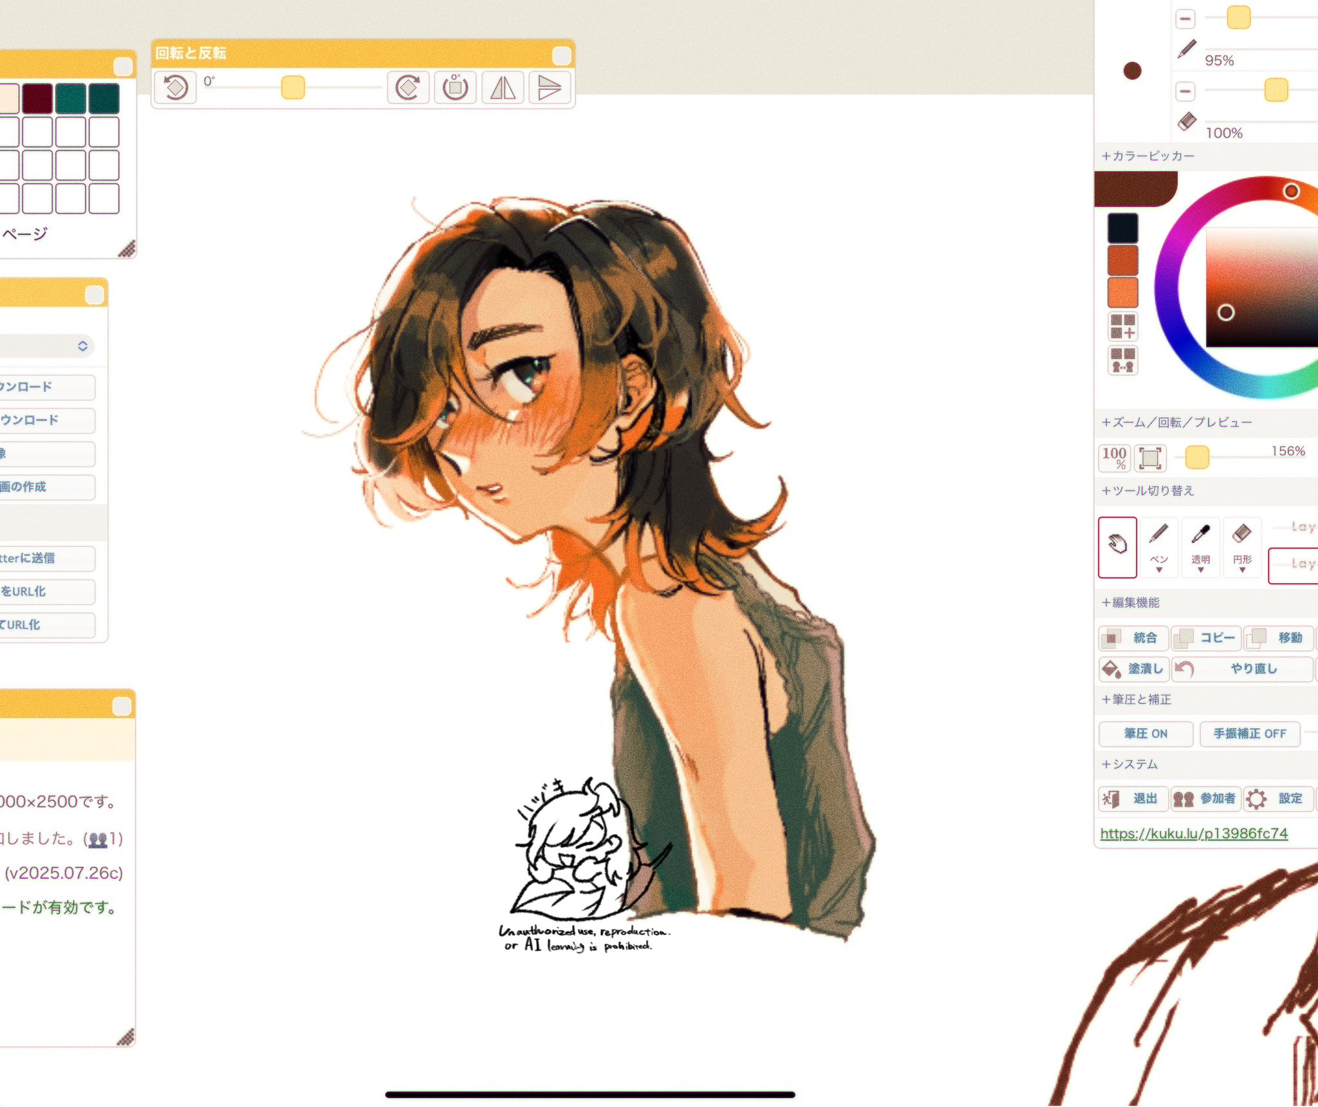Open the kuku.lu room URL link

1194,833
